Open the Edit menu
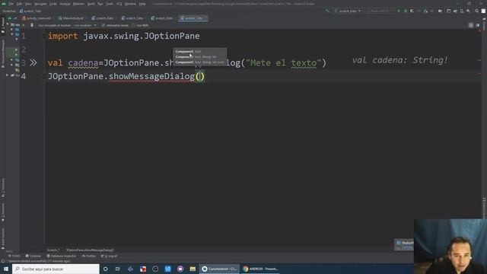This screenshot has width=487, height=274. pos(19,4)
